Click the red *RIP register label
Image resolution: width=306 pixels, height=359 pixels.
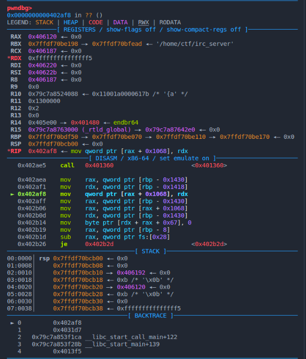14,151
